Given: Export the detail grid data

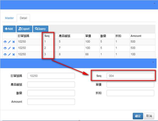Looking at the screenshot, I should (25, 29).
